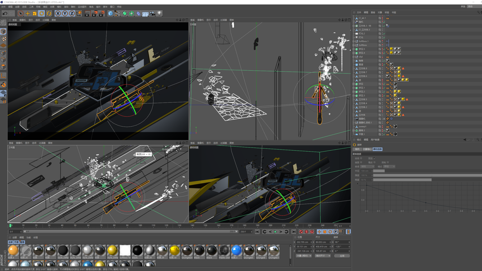This screenshot has width=482, height=271.
Task: Jump to frame 90 on timeline ruler
Action: pyautogui.click(x=127, y=225)
